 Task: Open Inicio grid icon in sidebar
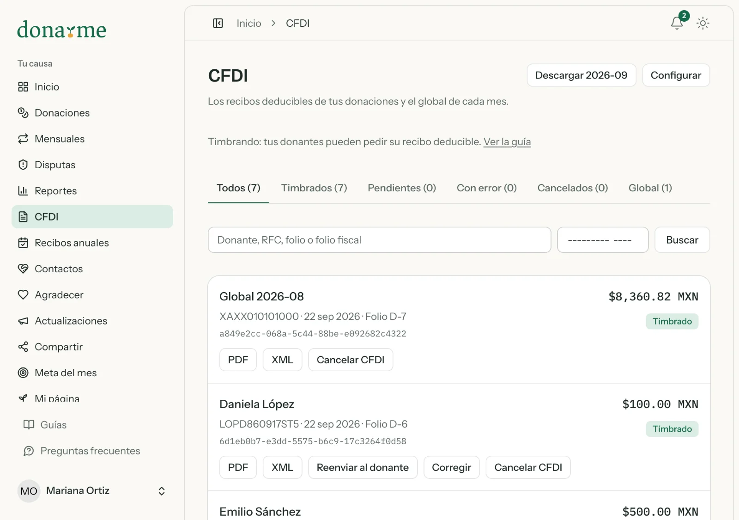23,87
